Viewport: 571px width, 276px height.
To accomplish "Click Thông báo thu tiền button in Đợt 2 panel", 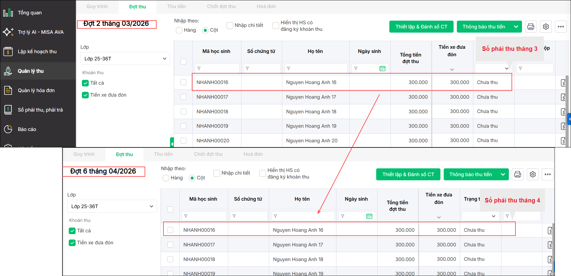I will pos(484,27).
